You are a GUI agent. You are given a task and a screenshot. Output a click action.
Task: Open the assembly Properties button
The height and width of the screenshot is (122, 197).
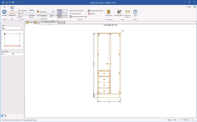click(109, 14)
